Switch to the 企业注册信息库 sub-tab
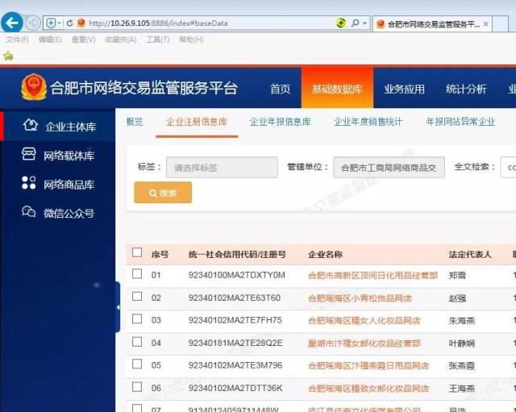 (x=197, y=122)
